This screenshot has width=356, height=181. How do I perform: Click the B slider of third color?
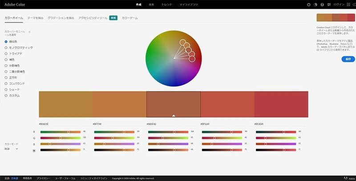(168, 144)
